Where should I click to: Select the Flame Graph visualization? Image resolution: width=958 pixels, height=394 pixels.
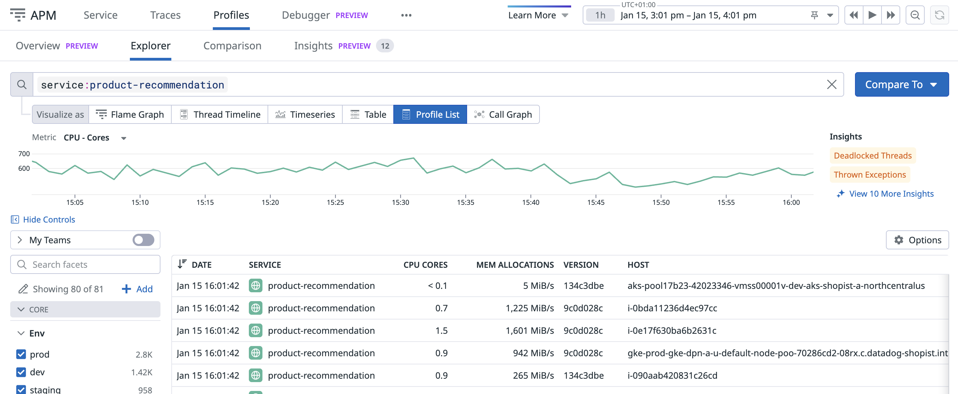pos(130,115)
